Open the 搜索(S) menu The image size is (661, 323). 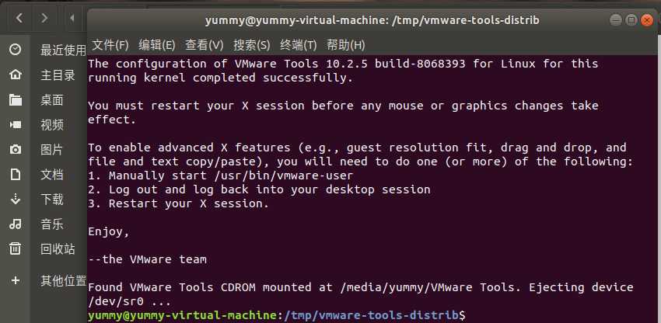point(252,44)
